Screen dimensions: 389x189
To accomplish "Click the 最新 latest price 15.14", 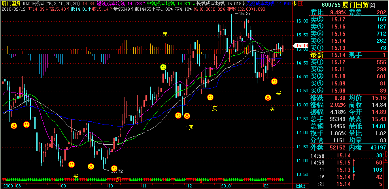I will click(x=338, y=55).
